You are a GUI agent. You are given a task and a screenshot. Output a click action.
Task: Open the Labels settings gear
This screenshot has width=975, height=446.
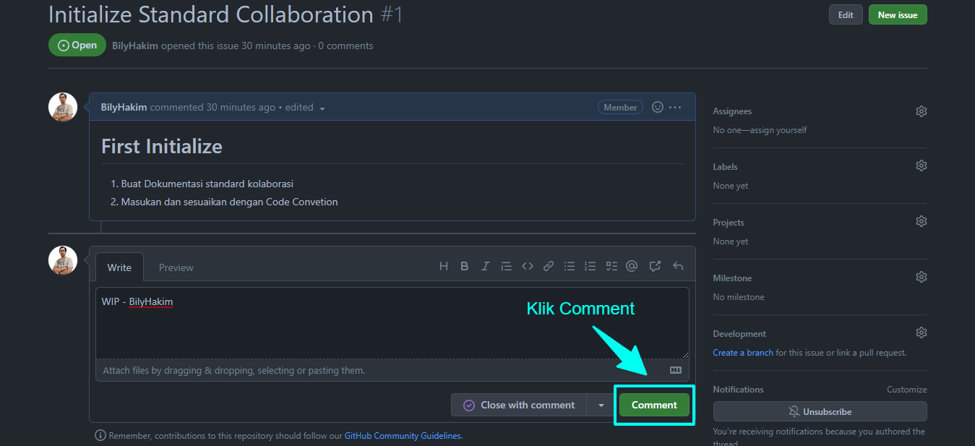point(921,165)
